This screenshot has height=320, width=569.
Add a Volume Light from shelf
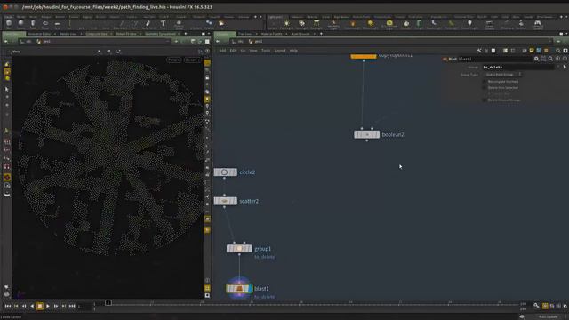click(352, 24)
